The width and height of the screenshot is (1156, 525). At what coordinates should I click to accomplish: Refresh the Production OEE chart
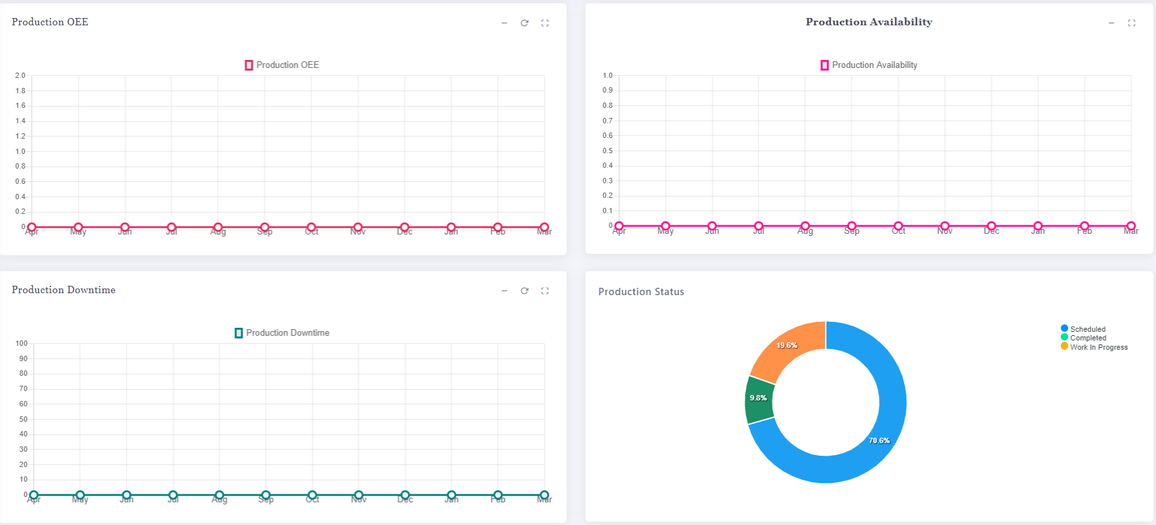[x=525, y=23]
